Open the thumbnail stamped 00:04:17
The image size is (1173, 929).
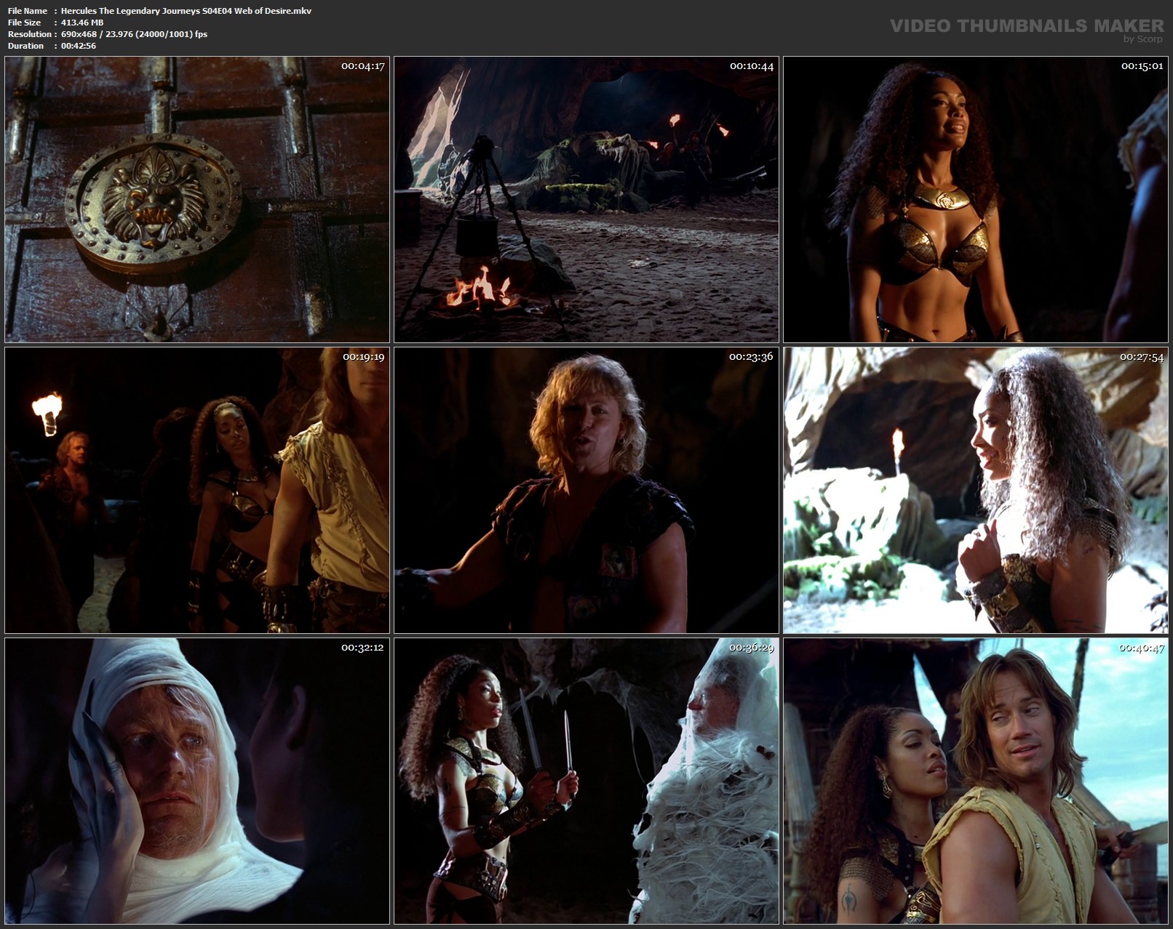pyautogui.click(x=197, y=199)
